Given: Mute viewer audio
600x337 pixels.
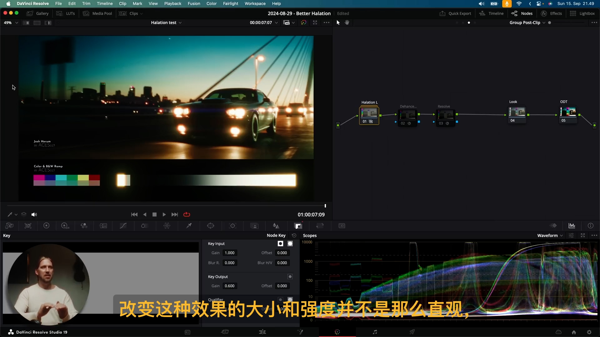Looking at the screenshot, I should (34, 215).
